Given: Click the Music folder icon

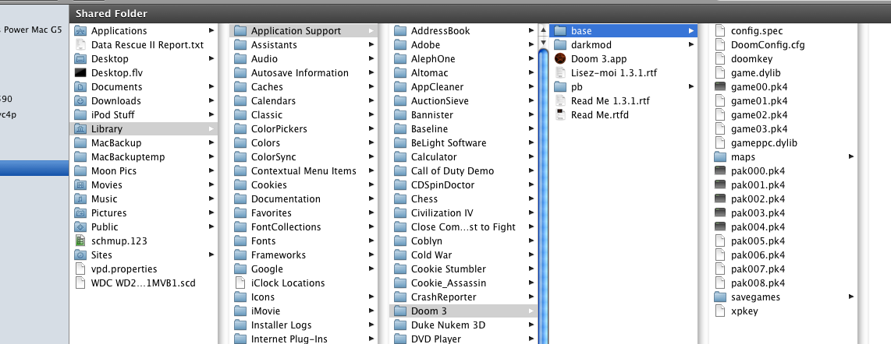Looking at the screenshot, I should click(80, 199).
